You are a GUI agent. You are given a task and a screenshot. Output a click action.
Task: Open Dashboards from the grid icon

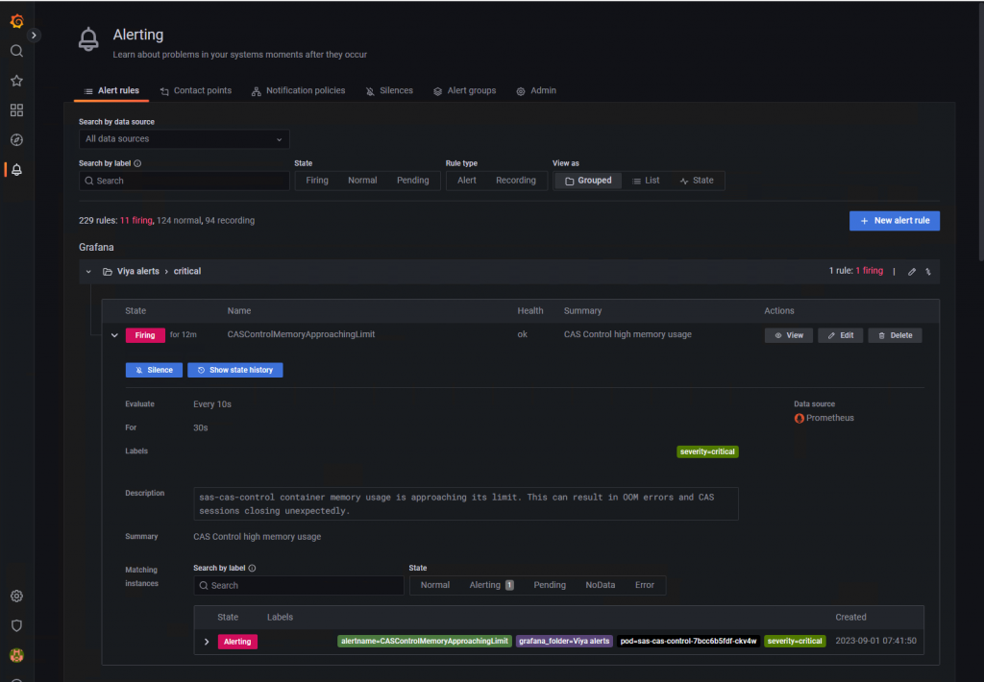coord(16,110)
